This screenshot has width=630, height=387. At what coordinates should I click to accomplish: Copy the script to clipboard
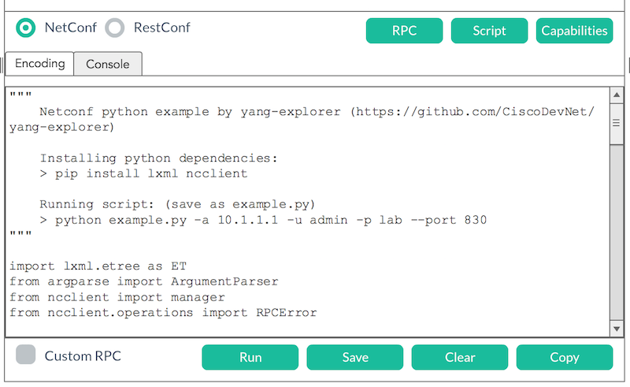point(565,357)
